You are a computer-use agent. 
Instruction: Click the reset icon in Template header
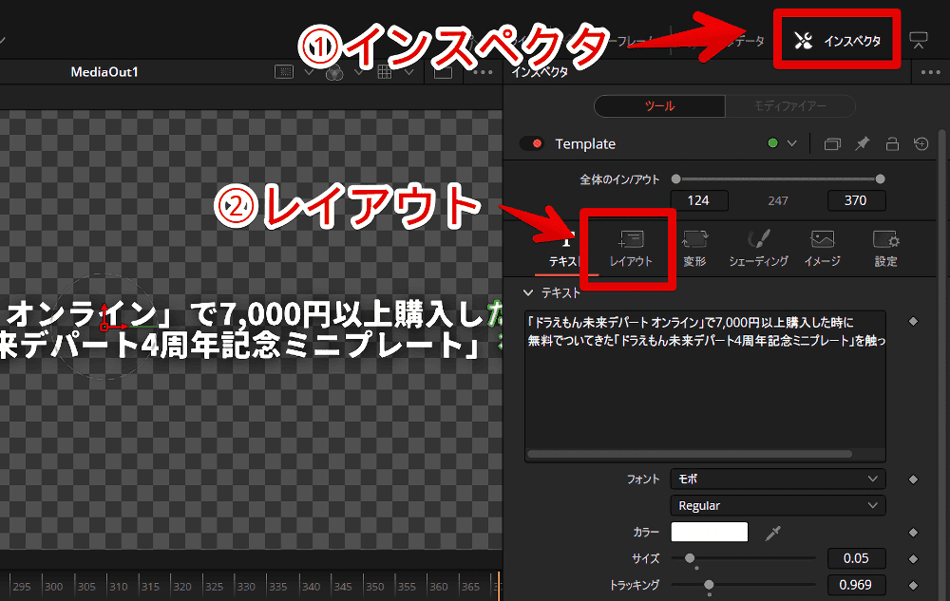[921, 144]
